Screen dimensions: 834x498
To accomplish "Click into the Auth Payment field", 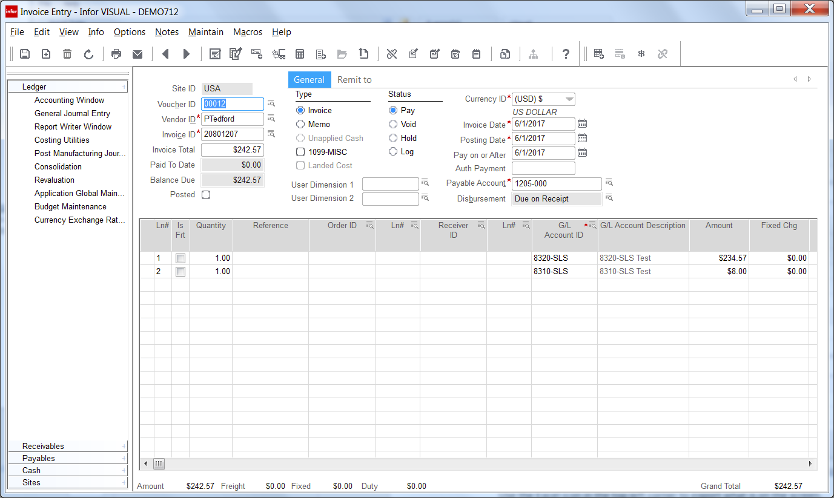I will 543,168.
